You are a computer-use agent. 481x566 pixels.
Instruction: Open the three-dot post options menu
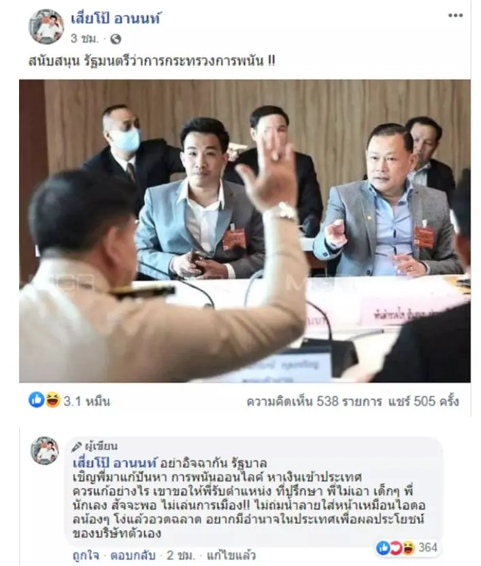(x=456, y=15)
